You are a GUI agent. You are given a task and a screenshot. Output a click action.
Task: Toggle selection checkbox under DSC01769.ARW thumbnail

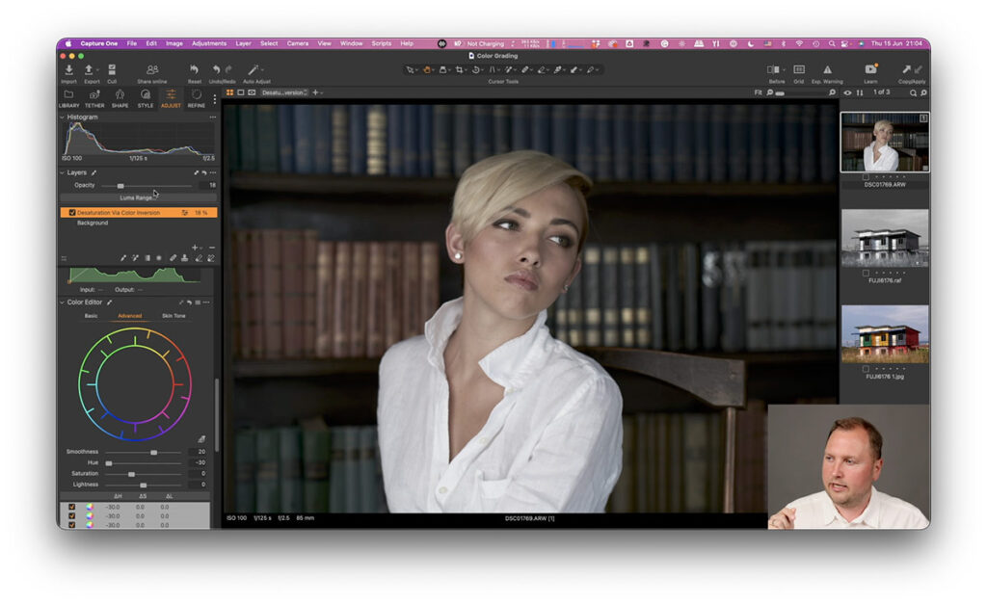[866, 177]
